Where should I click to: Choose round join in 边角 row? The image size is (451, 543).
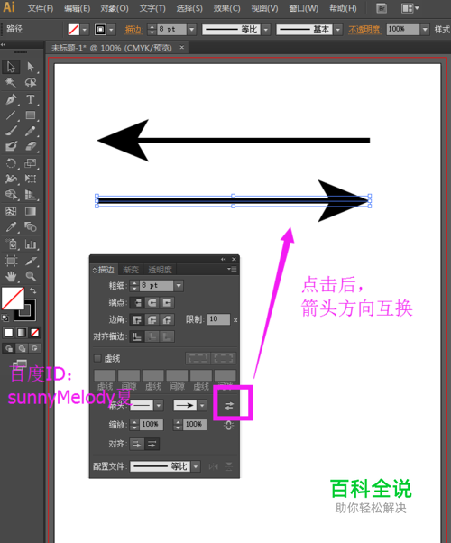coord(152,319)
